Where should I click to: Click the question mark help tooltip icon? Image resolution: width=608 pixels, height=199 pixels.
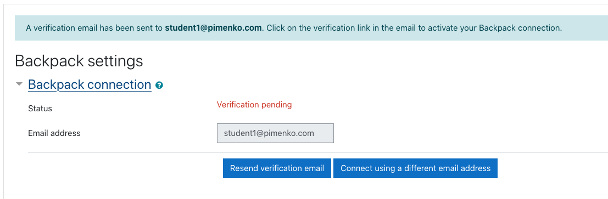[x=159, y=85]
